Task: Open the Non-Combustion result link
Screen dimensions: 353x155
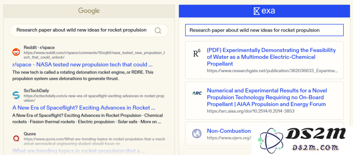Action: point(229,131)
